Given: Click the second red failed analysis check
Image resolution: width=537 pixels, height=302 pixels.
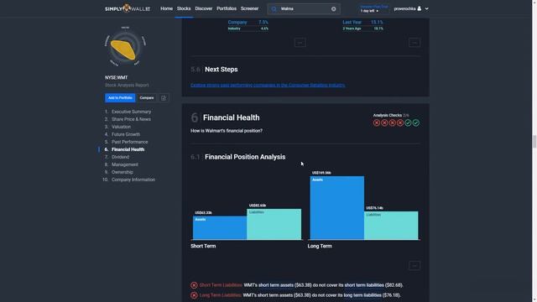Looking at the screenshot, I should [384, 122].
